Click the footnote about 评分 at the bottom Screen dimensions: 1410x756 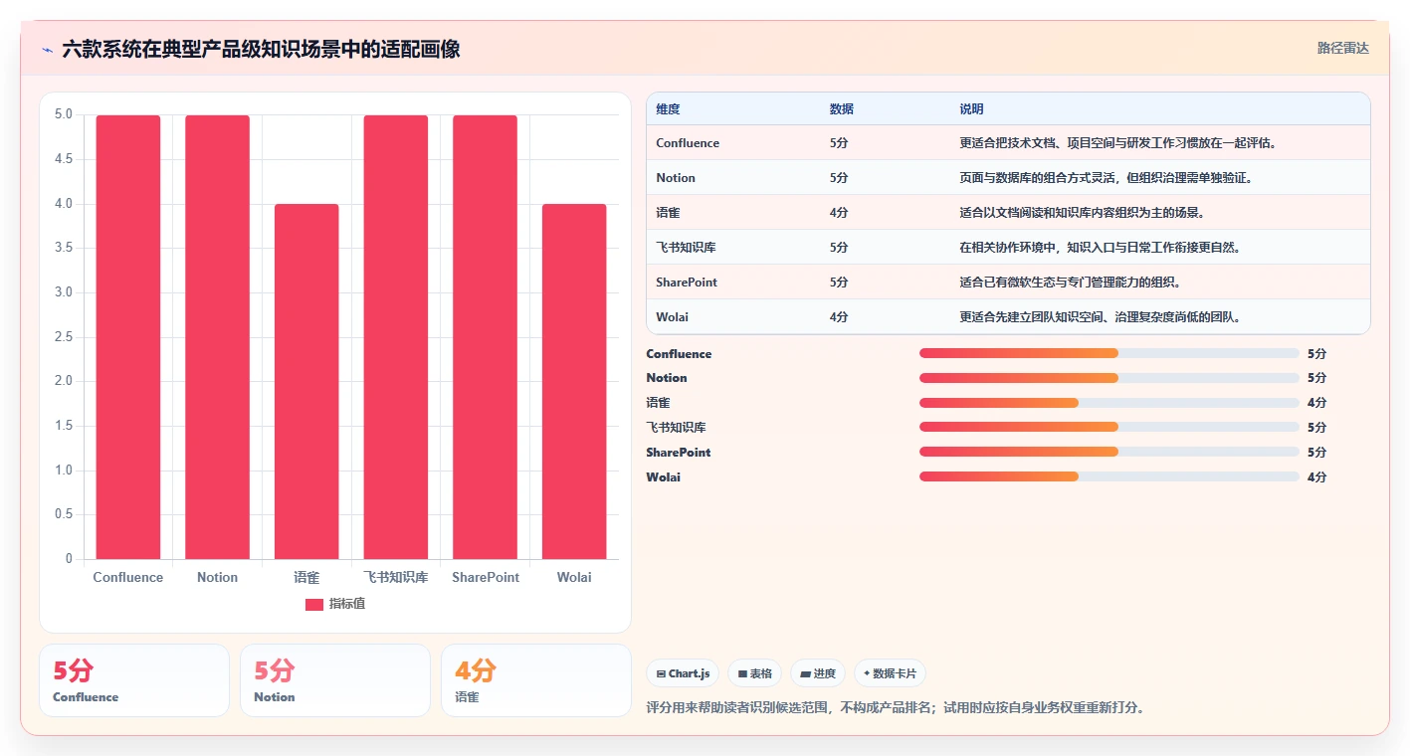click(x=896, y=708)
